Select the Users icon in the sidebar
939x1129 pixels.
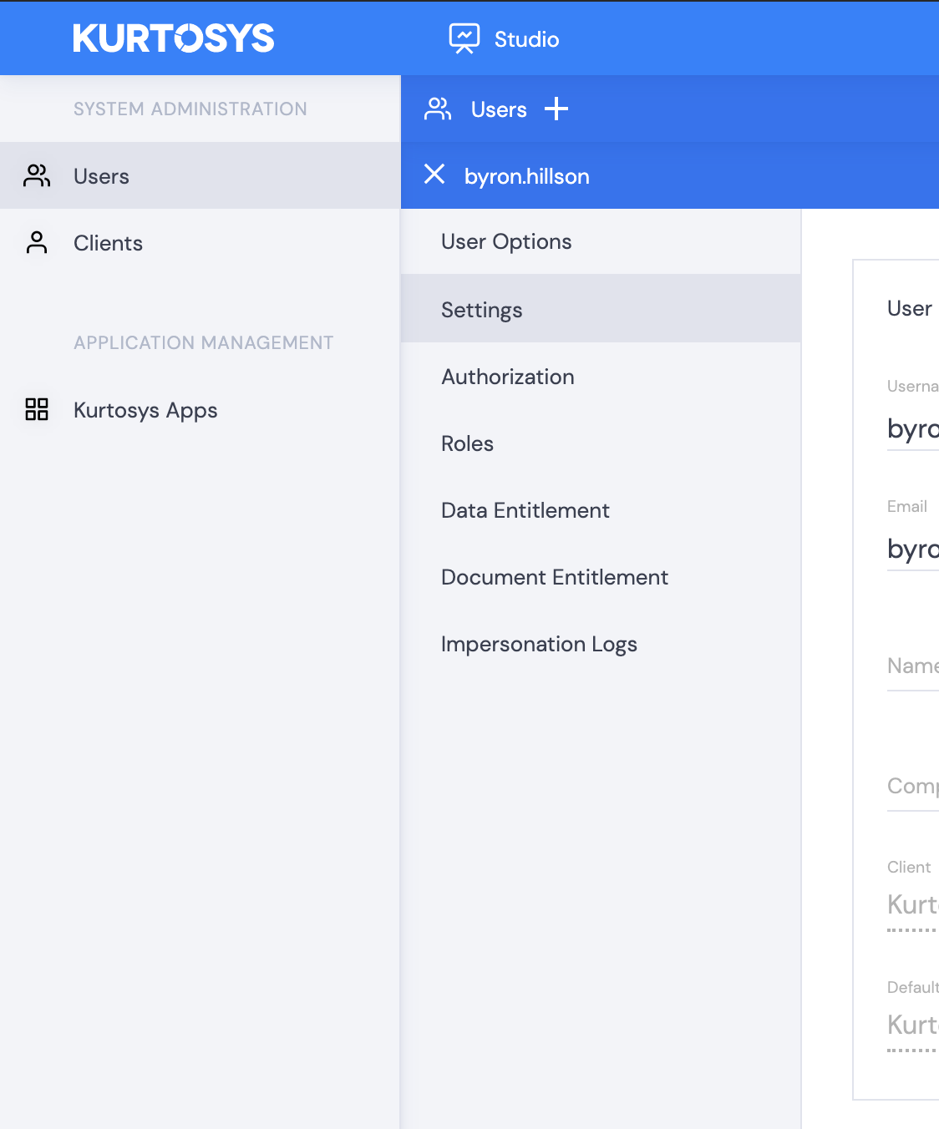36,175
